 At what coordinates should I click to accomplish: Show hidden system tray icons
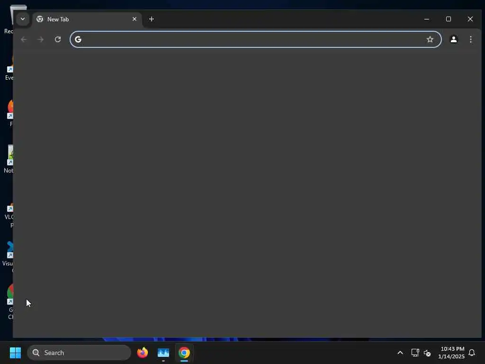click(400, 353)
